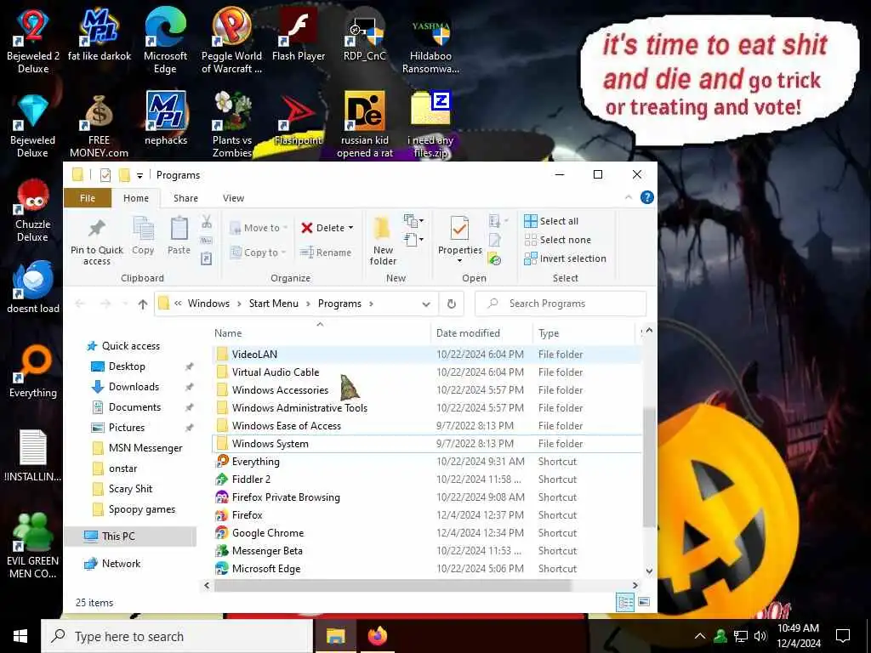This screenshot has width=871, height=653.
Task: Collapse the ribbon with chevron
Action: 629,197
